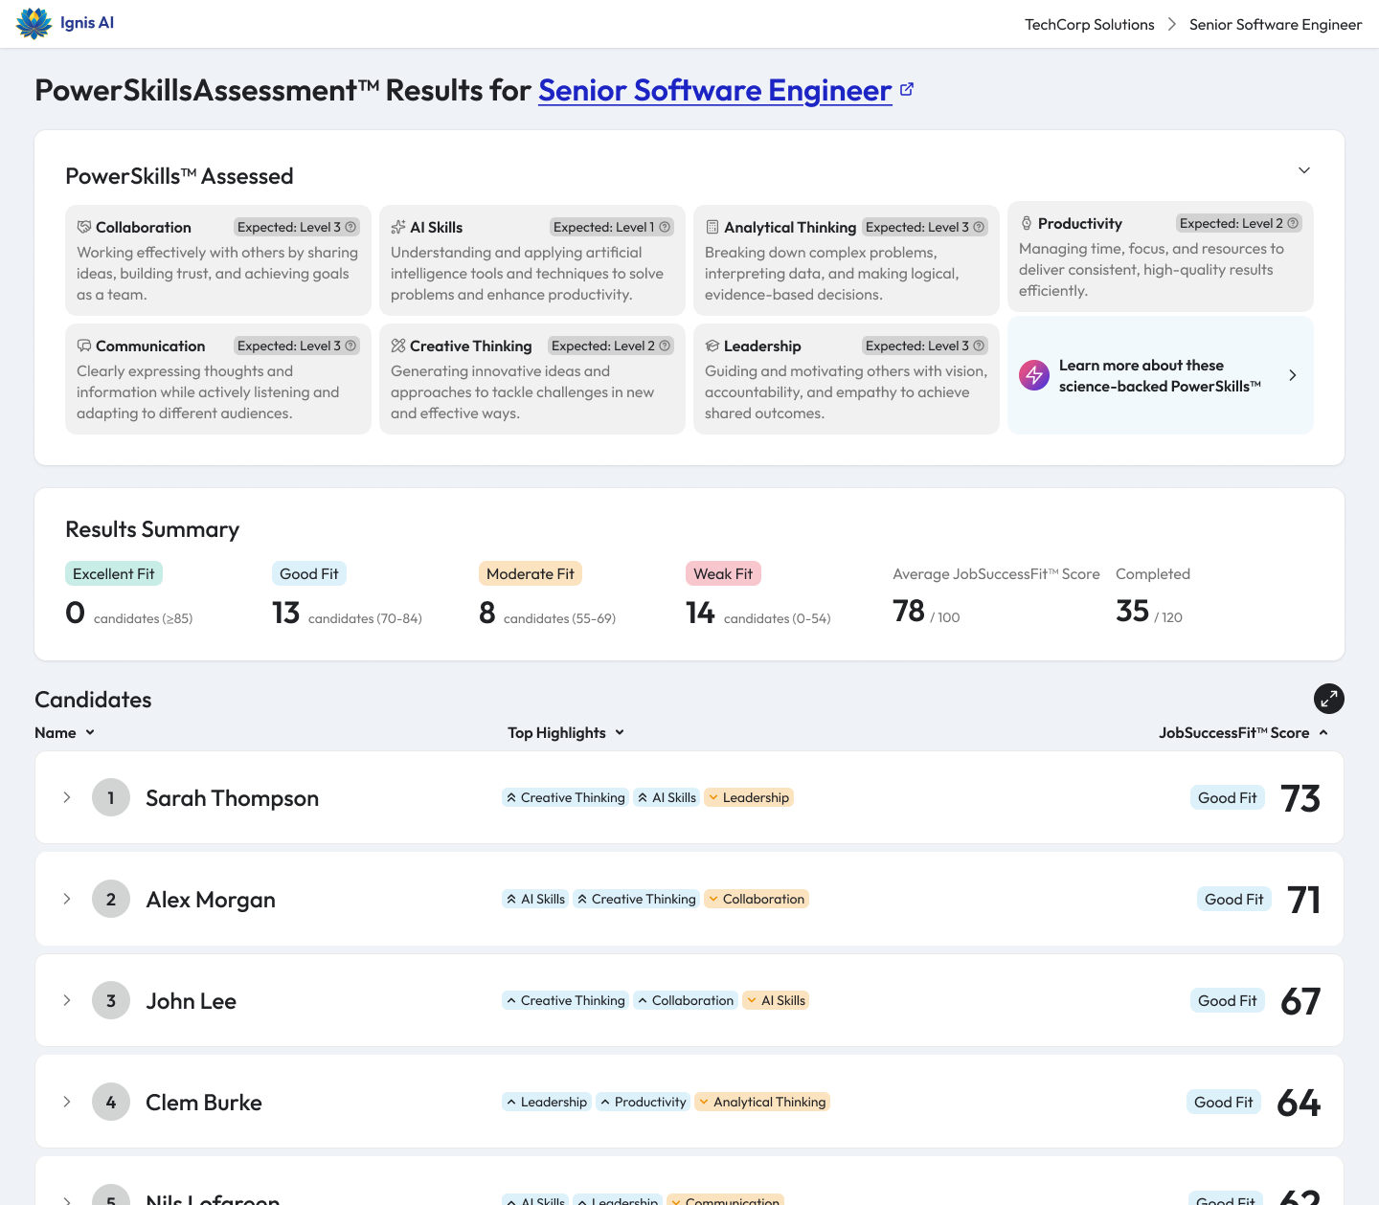Screen dimensions: 1379x1205
Task: Sort by JobSuccessFit Score column
Action: 1242,732
